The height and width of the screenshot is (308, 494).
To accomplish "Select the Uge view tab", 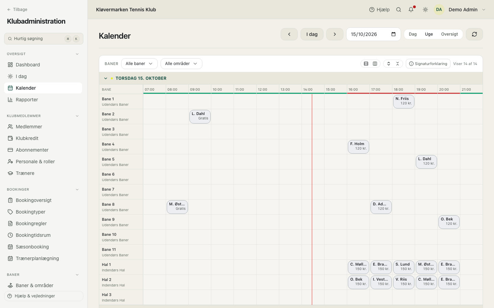I will (x=429, y=34).
